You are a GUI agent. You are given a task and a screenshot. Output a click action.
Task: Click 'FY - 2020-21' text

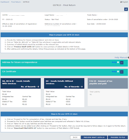tap(7, 19)
